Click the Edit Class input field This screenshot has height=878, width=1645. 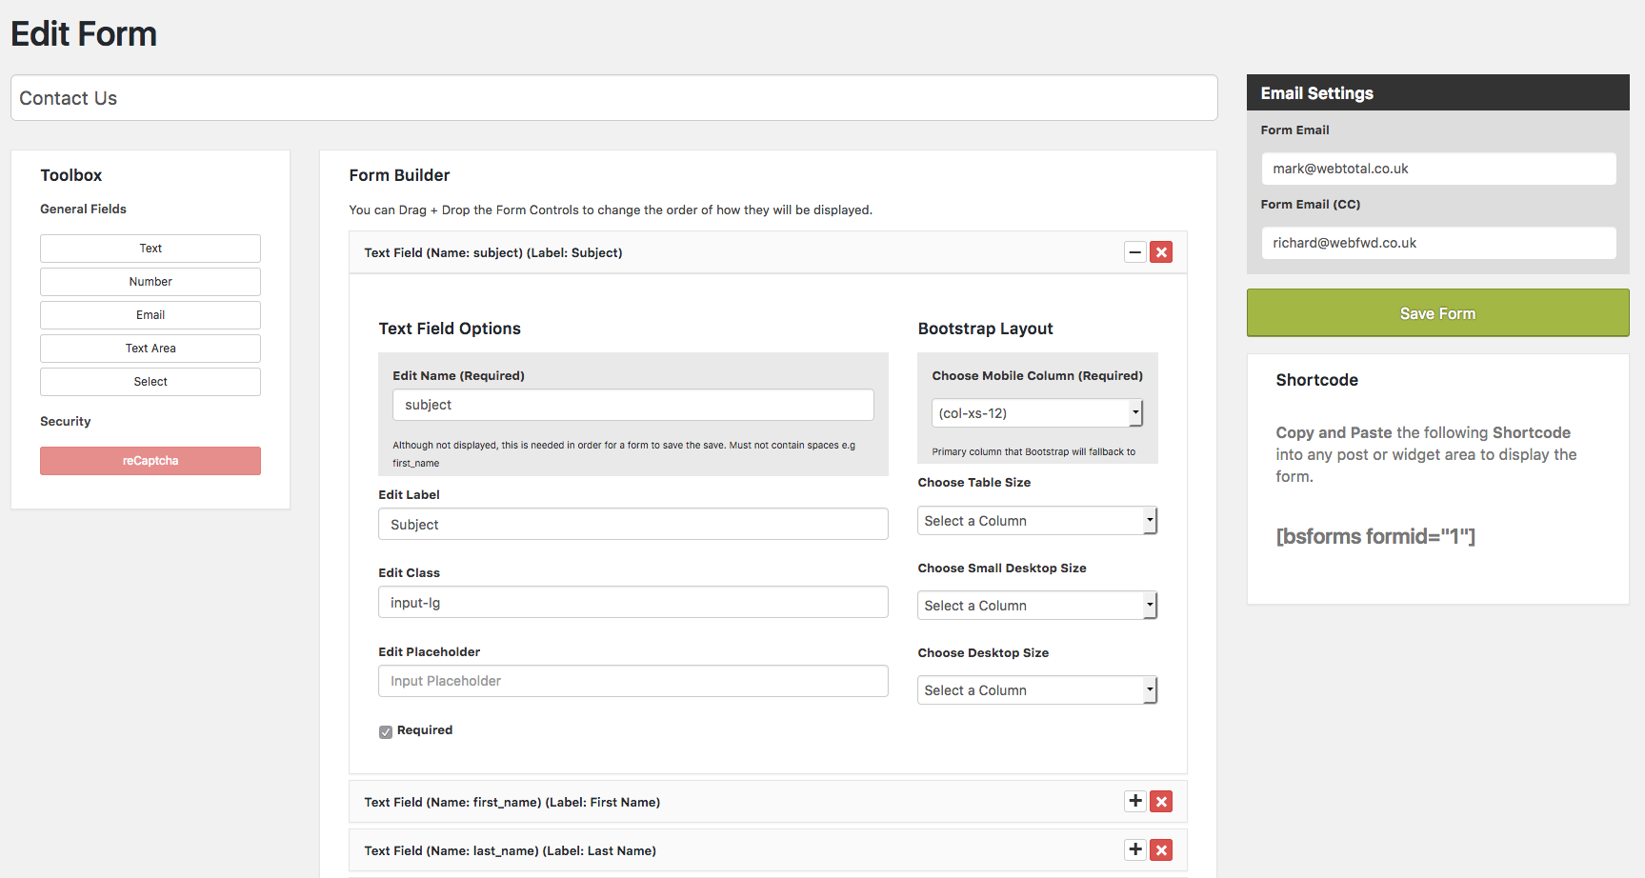point(633,602)
